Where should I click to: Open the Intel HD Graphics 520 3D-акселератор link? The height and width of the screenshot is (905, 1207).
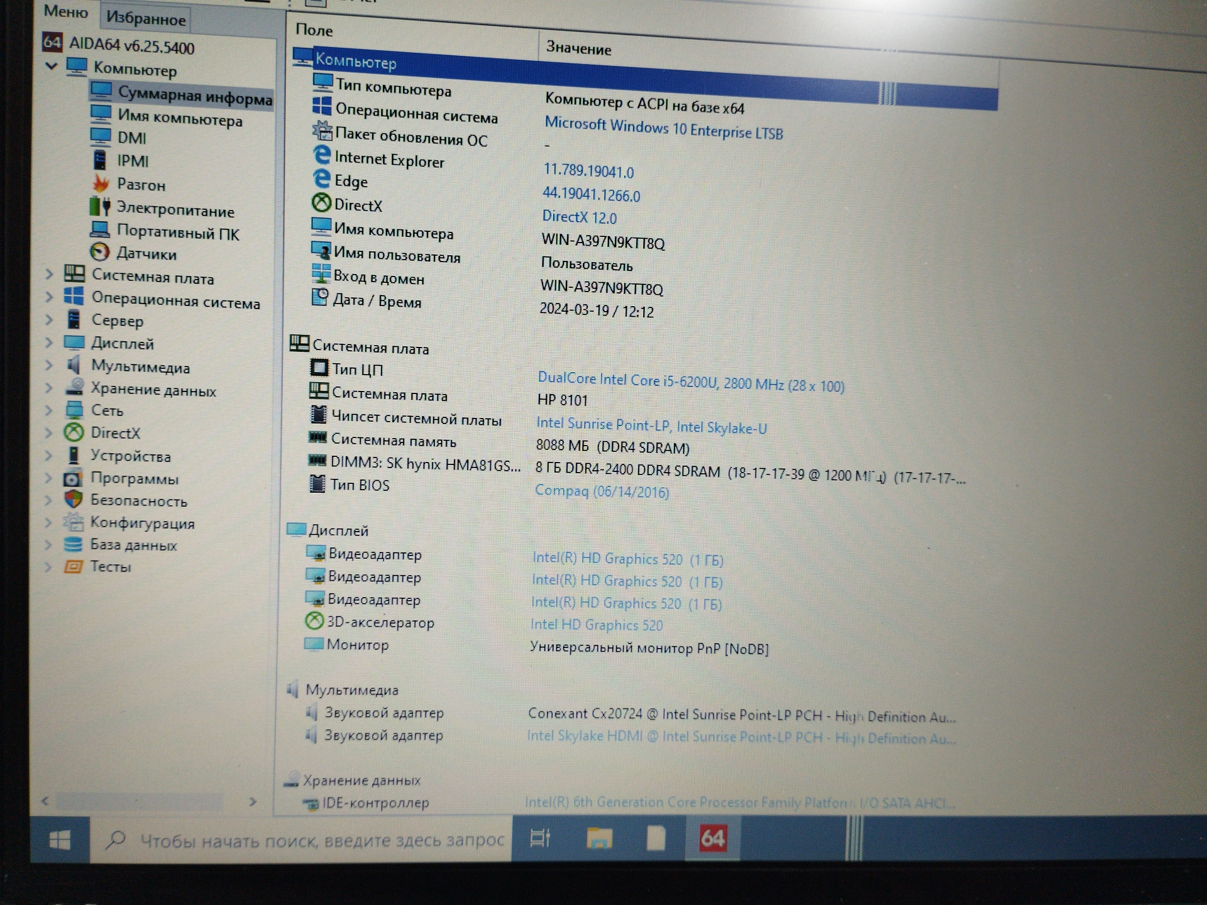[x=597, y=625]
